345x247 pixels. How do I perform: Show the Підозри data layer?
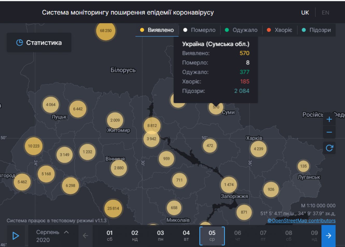[x=316, y=30]
